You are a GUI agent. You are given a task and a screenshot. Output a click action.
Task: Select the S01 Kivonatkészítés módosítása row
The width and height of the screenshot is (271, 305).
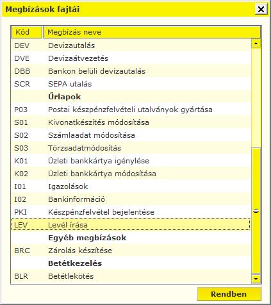point(131,122)
